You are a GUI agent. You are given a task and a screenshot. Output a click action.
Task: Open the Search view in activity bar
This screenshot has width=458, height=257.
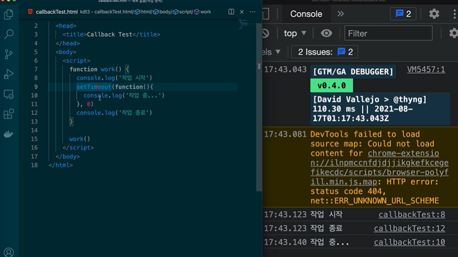click(x=9, y=34)
